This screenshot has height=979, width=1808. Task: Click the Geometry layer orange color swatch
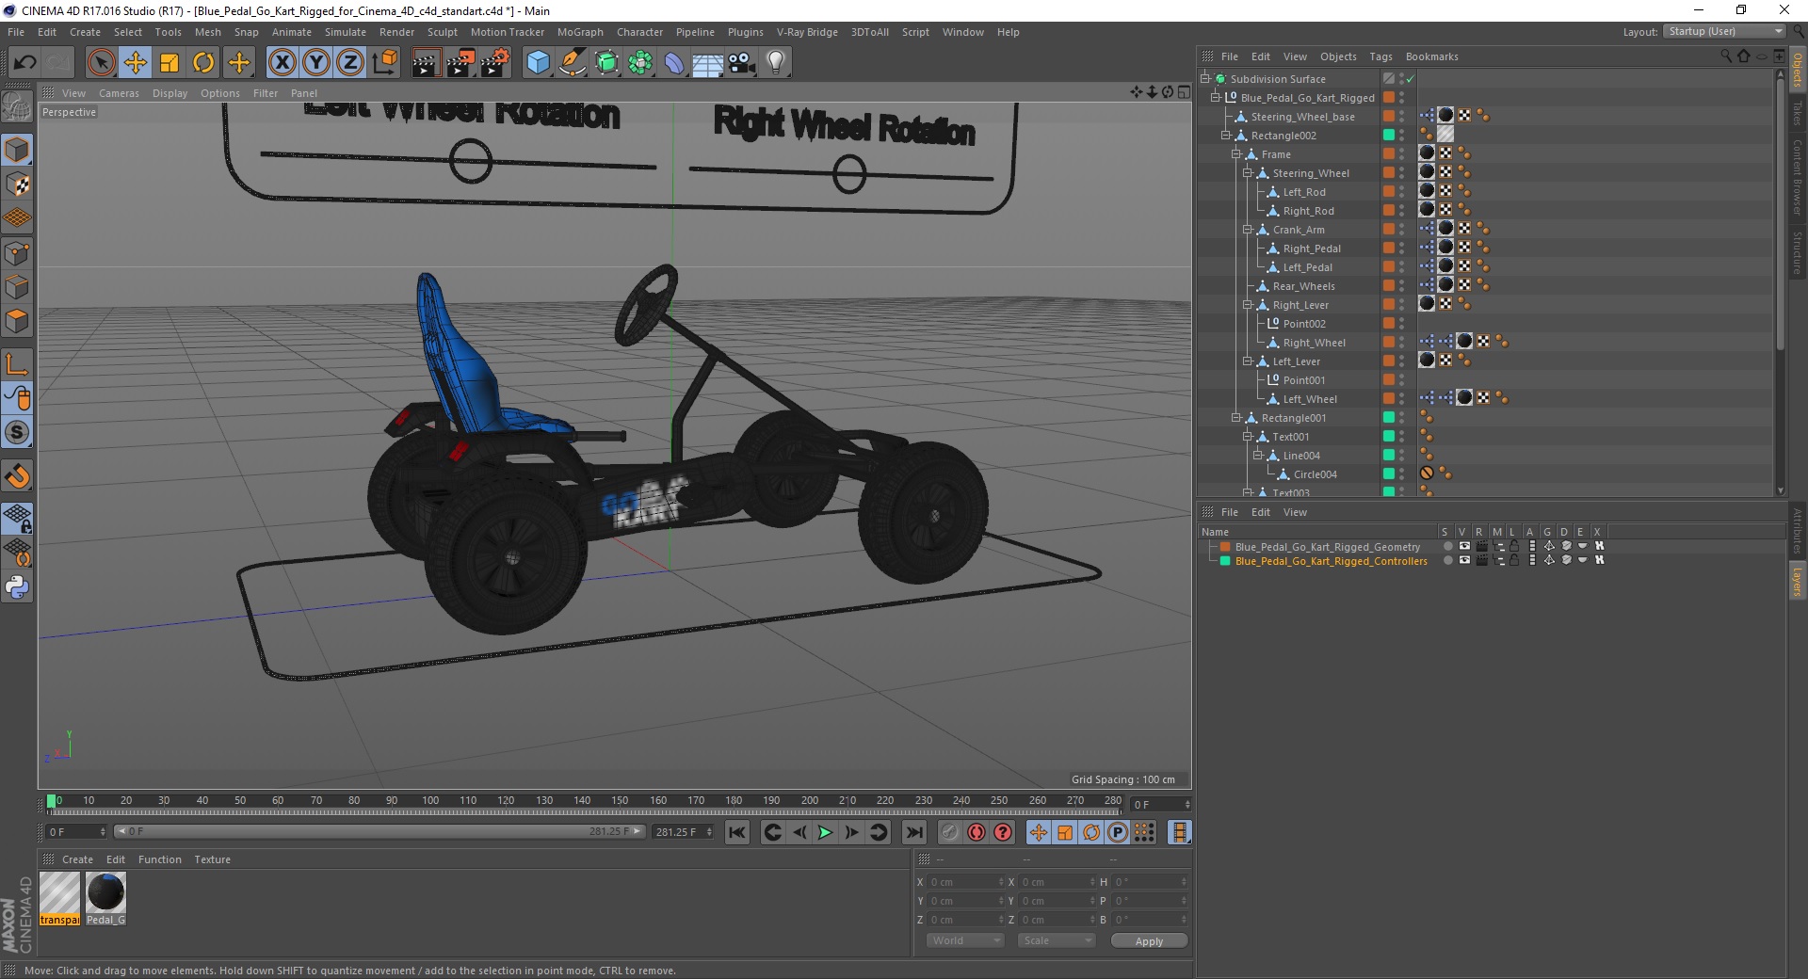[1225, 546]
